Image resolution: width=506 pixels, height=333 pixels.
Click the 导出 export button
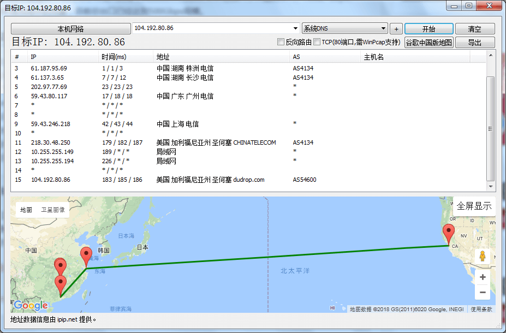pyautogui.click(x=474, y=43)
